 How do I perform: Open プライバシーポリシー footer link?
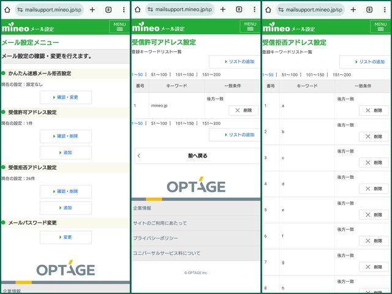pyautogui.click(x=154, y=238)
